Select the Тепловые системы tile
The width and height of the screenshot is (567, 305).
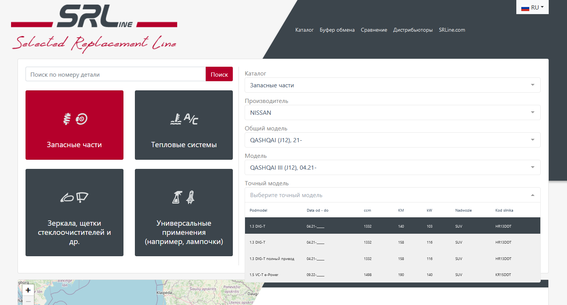click(184, 125)
